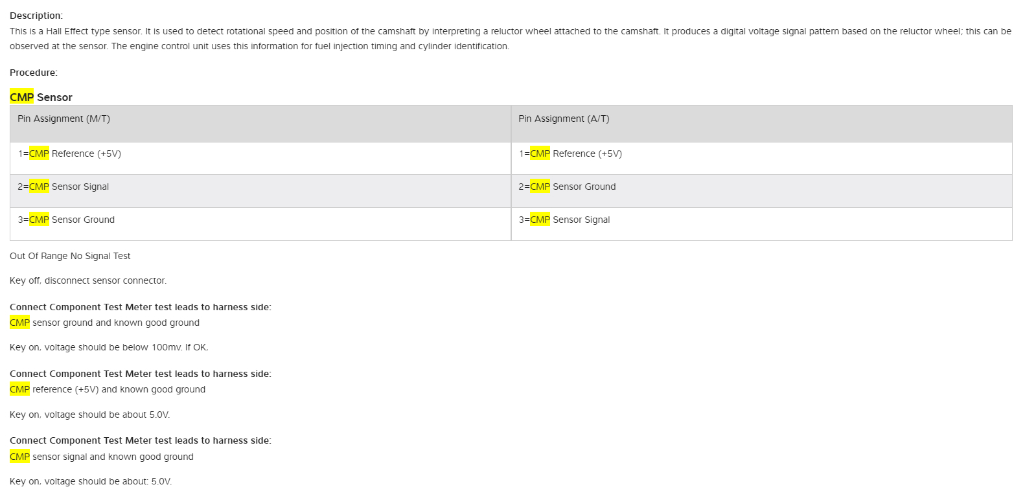Click 'CMP sensor signal and known good ground'
Viewport: 1025px width, 500px height.
(x=102, y=457)
